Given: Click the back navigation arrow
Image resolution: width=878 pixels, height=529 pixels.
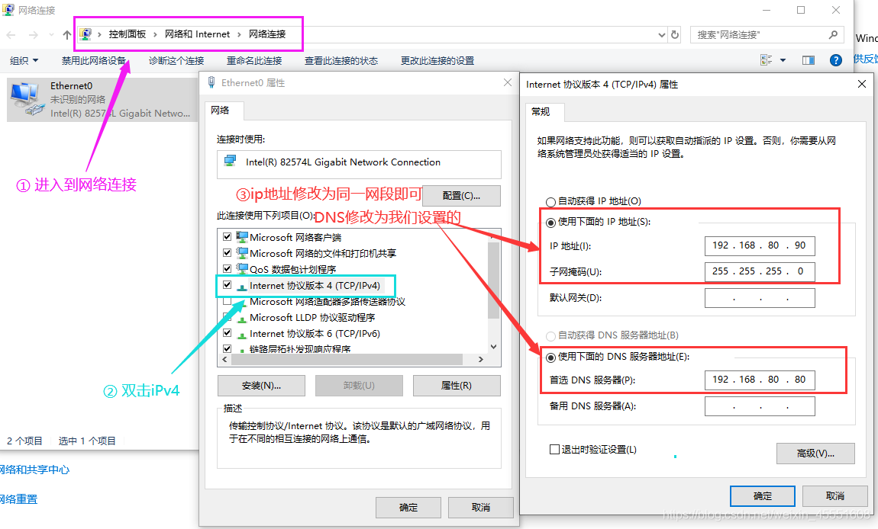Looking at the screenshot, I should (11, 34).
